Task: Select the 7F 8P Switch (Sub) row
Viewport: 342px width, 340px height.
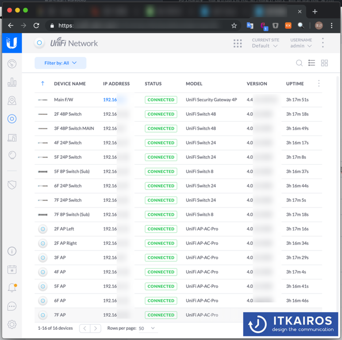Action: pos(178,215)
